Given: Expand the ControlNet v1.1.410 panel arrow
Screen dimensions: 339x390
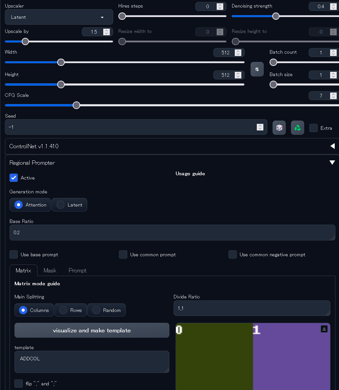Looking at the screenshot, I should click(332, 146).
